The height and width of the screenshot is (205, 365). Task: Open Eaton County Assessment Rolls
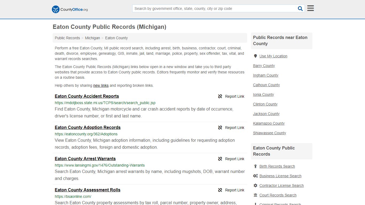[x=88, y=190]
